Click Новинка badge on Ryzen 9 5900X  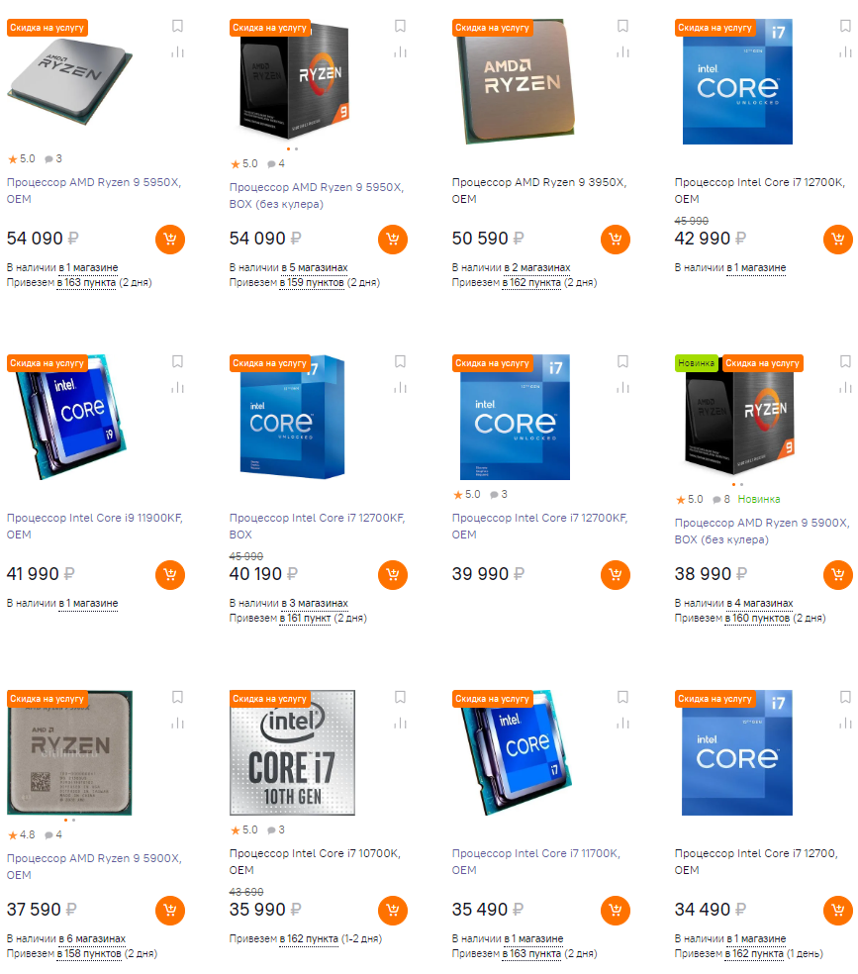point(696,363)
